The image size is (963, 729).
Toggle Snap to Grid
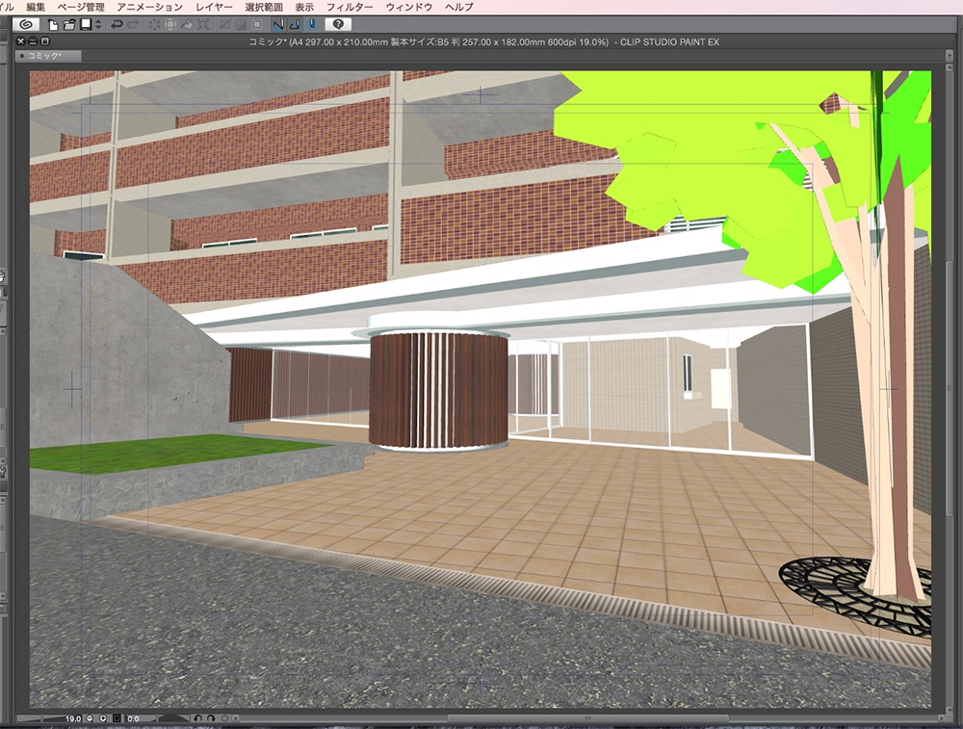(x=312, y=26)
